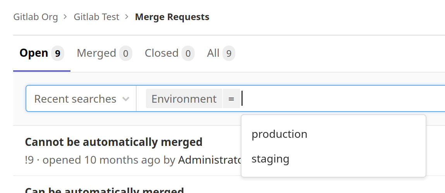The height and width of the screenshot is (193, 445).
Task: Click the Open tab count badge 9
Action: click(58, 53)
